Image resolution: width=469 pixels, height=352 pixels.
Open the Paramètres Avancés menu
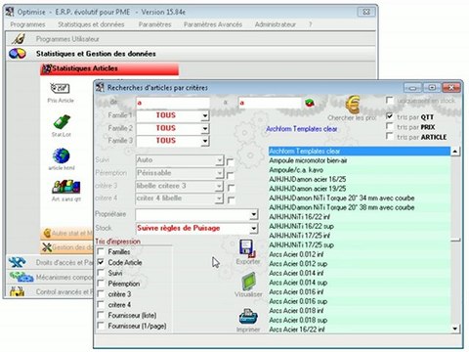(x=213, y=24)
